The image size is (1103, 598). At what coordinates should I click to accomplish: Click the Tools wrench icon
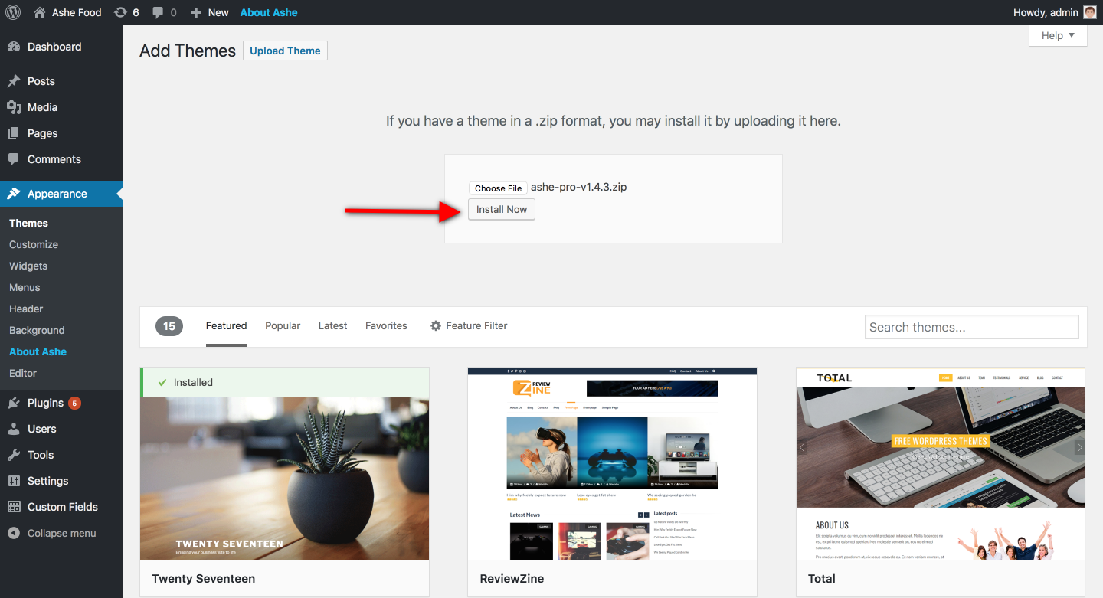[x=14, y=455]
